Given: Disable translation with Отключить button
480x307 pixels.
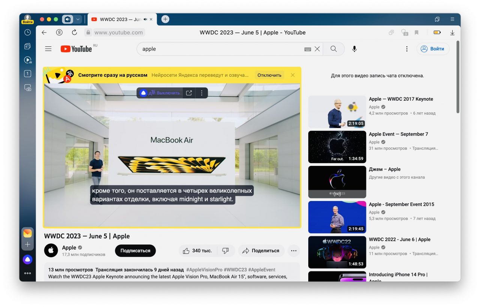Looking at the screenshot, I should pyautogui.click(x=269, y=75).
